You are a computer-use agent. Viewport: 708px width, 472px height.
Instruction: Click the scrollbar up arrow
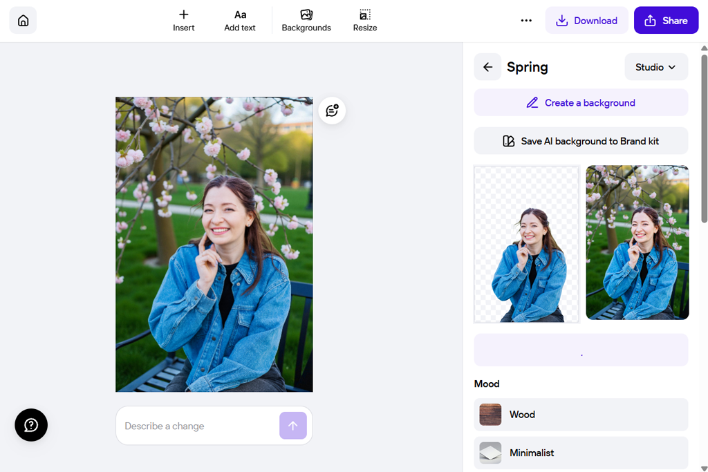(704, 48)
